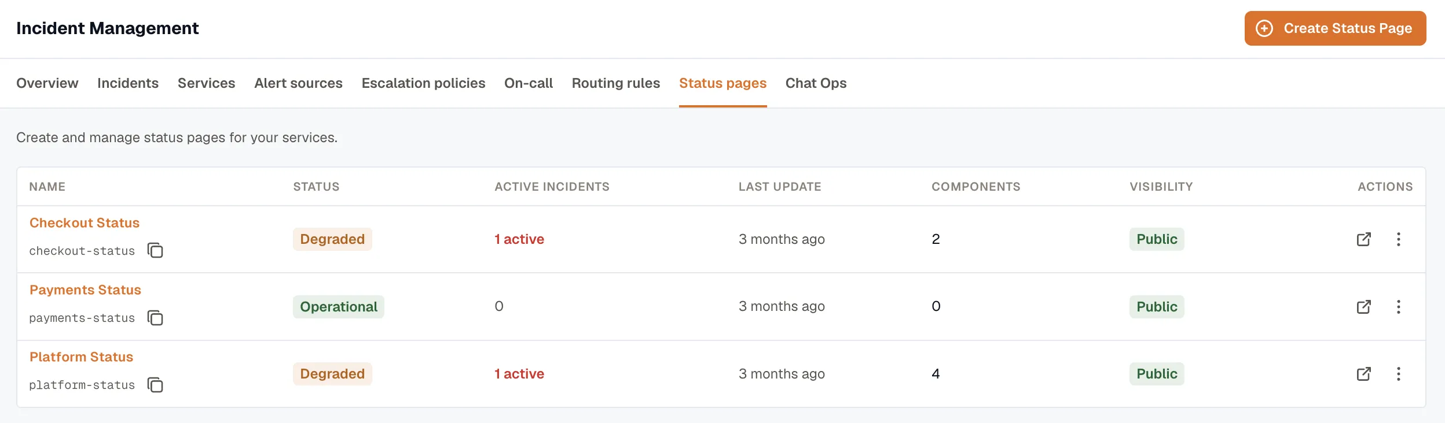Image resolution: width=1445 pixels, height=423 pixels.
Task: Click the "checkout-status" slug text
Action: pyautogui.click(x=82, y=251)
